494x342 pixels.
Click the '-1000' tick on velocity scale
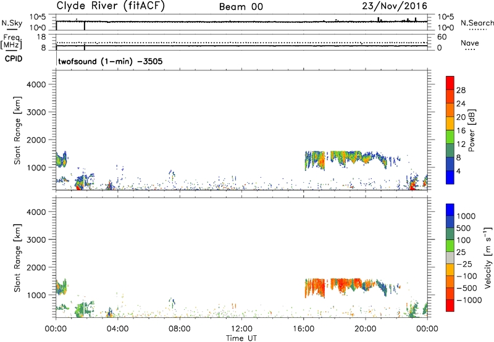(x=469, y=300)
